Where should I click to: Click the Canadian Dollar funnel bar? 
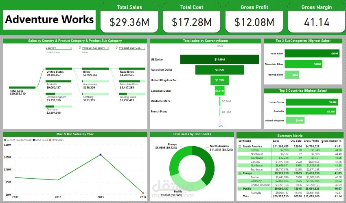(x=219, y=91)
